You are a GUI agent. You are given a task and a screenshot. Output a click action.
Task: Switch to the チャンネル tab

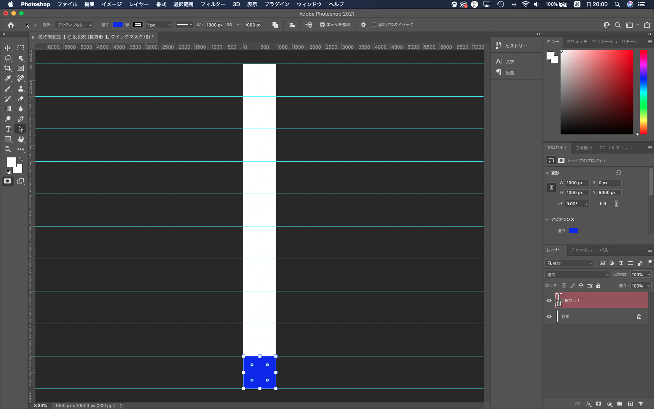[x=581, y=250]
